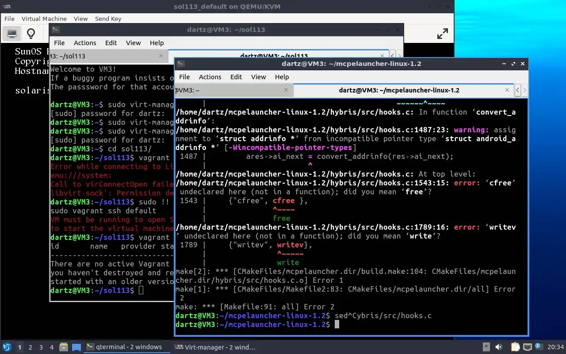566x354 pixels.
Task: Select the right 'dartz@VM3: ~/sol113' tab
Action: click(278, 56)
